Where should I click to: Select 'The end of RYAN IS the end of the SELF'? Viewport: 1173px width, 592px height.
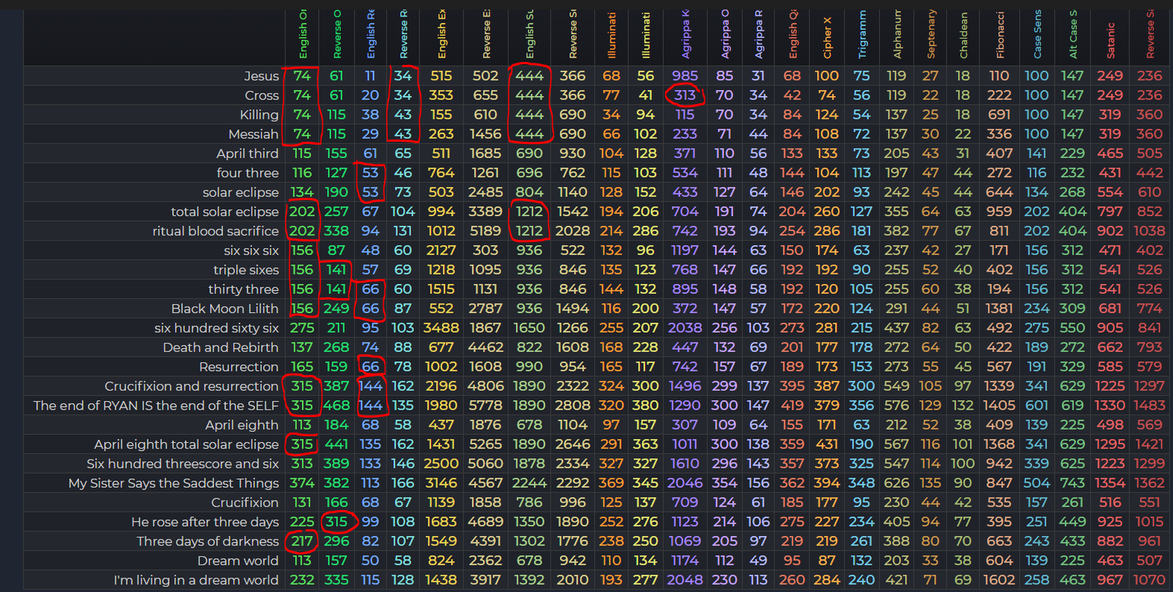coord(156,405)
